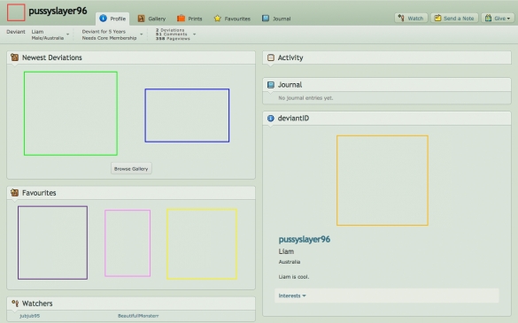This screenshot has width=518, height=323.
Task: Click the Watchers panel icon
Action: [x=15, y=304]
